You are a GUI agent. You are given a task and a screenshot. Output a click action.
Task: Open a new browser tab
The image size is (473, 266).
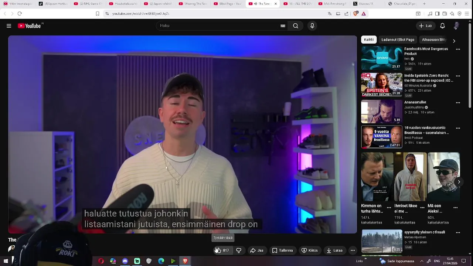tap(424, 4)
